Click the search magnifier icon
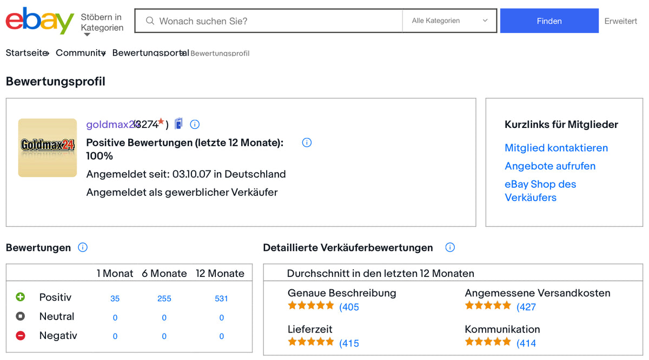Image resolution: width=649 pixels, height=360 pixels. pos(150,21)
